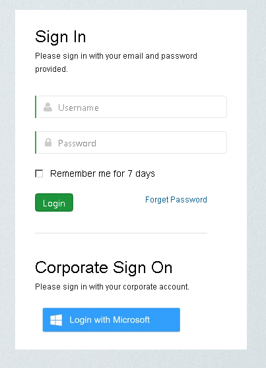Click green accent bar beside Username field
266x368 pixels.
coord(36,107)
